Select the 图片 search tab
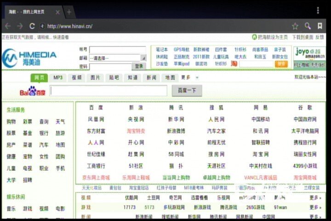Screen dimensions: 331x221 [x=95, y=78]
